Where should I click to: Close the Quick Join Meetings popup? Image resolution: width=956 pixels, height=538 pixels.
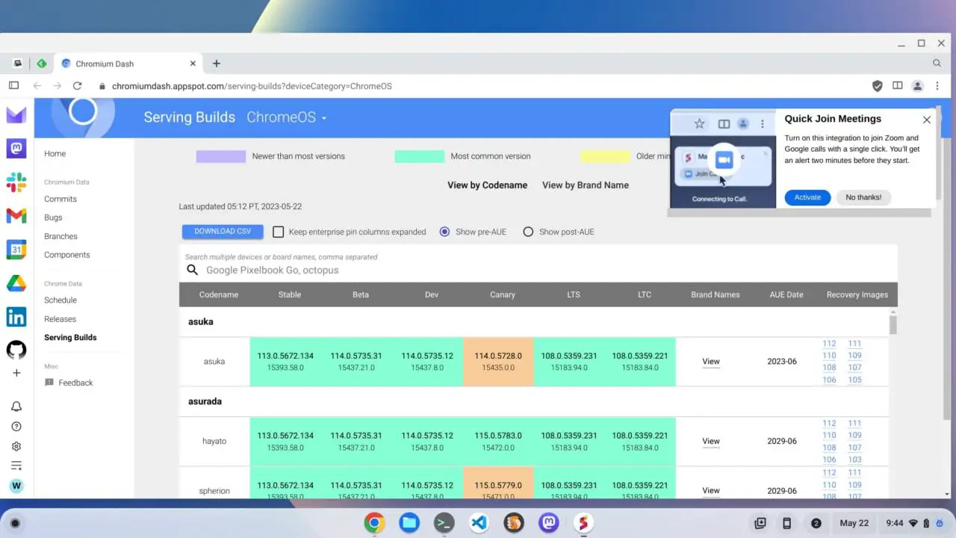pos(927,120)
